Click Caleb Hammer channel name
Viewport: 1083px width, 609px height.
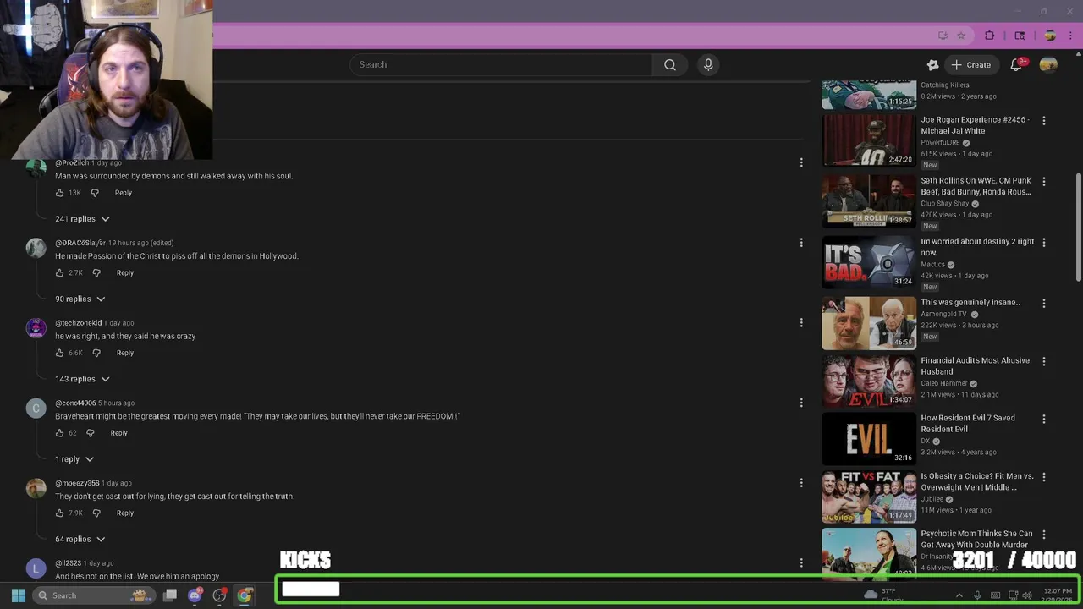pos(943,383)
